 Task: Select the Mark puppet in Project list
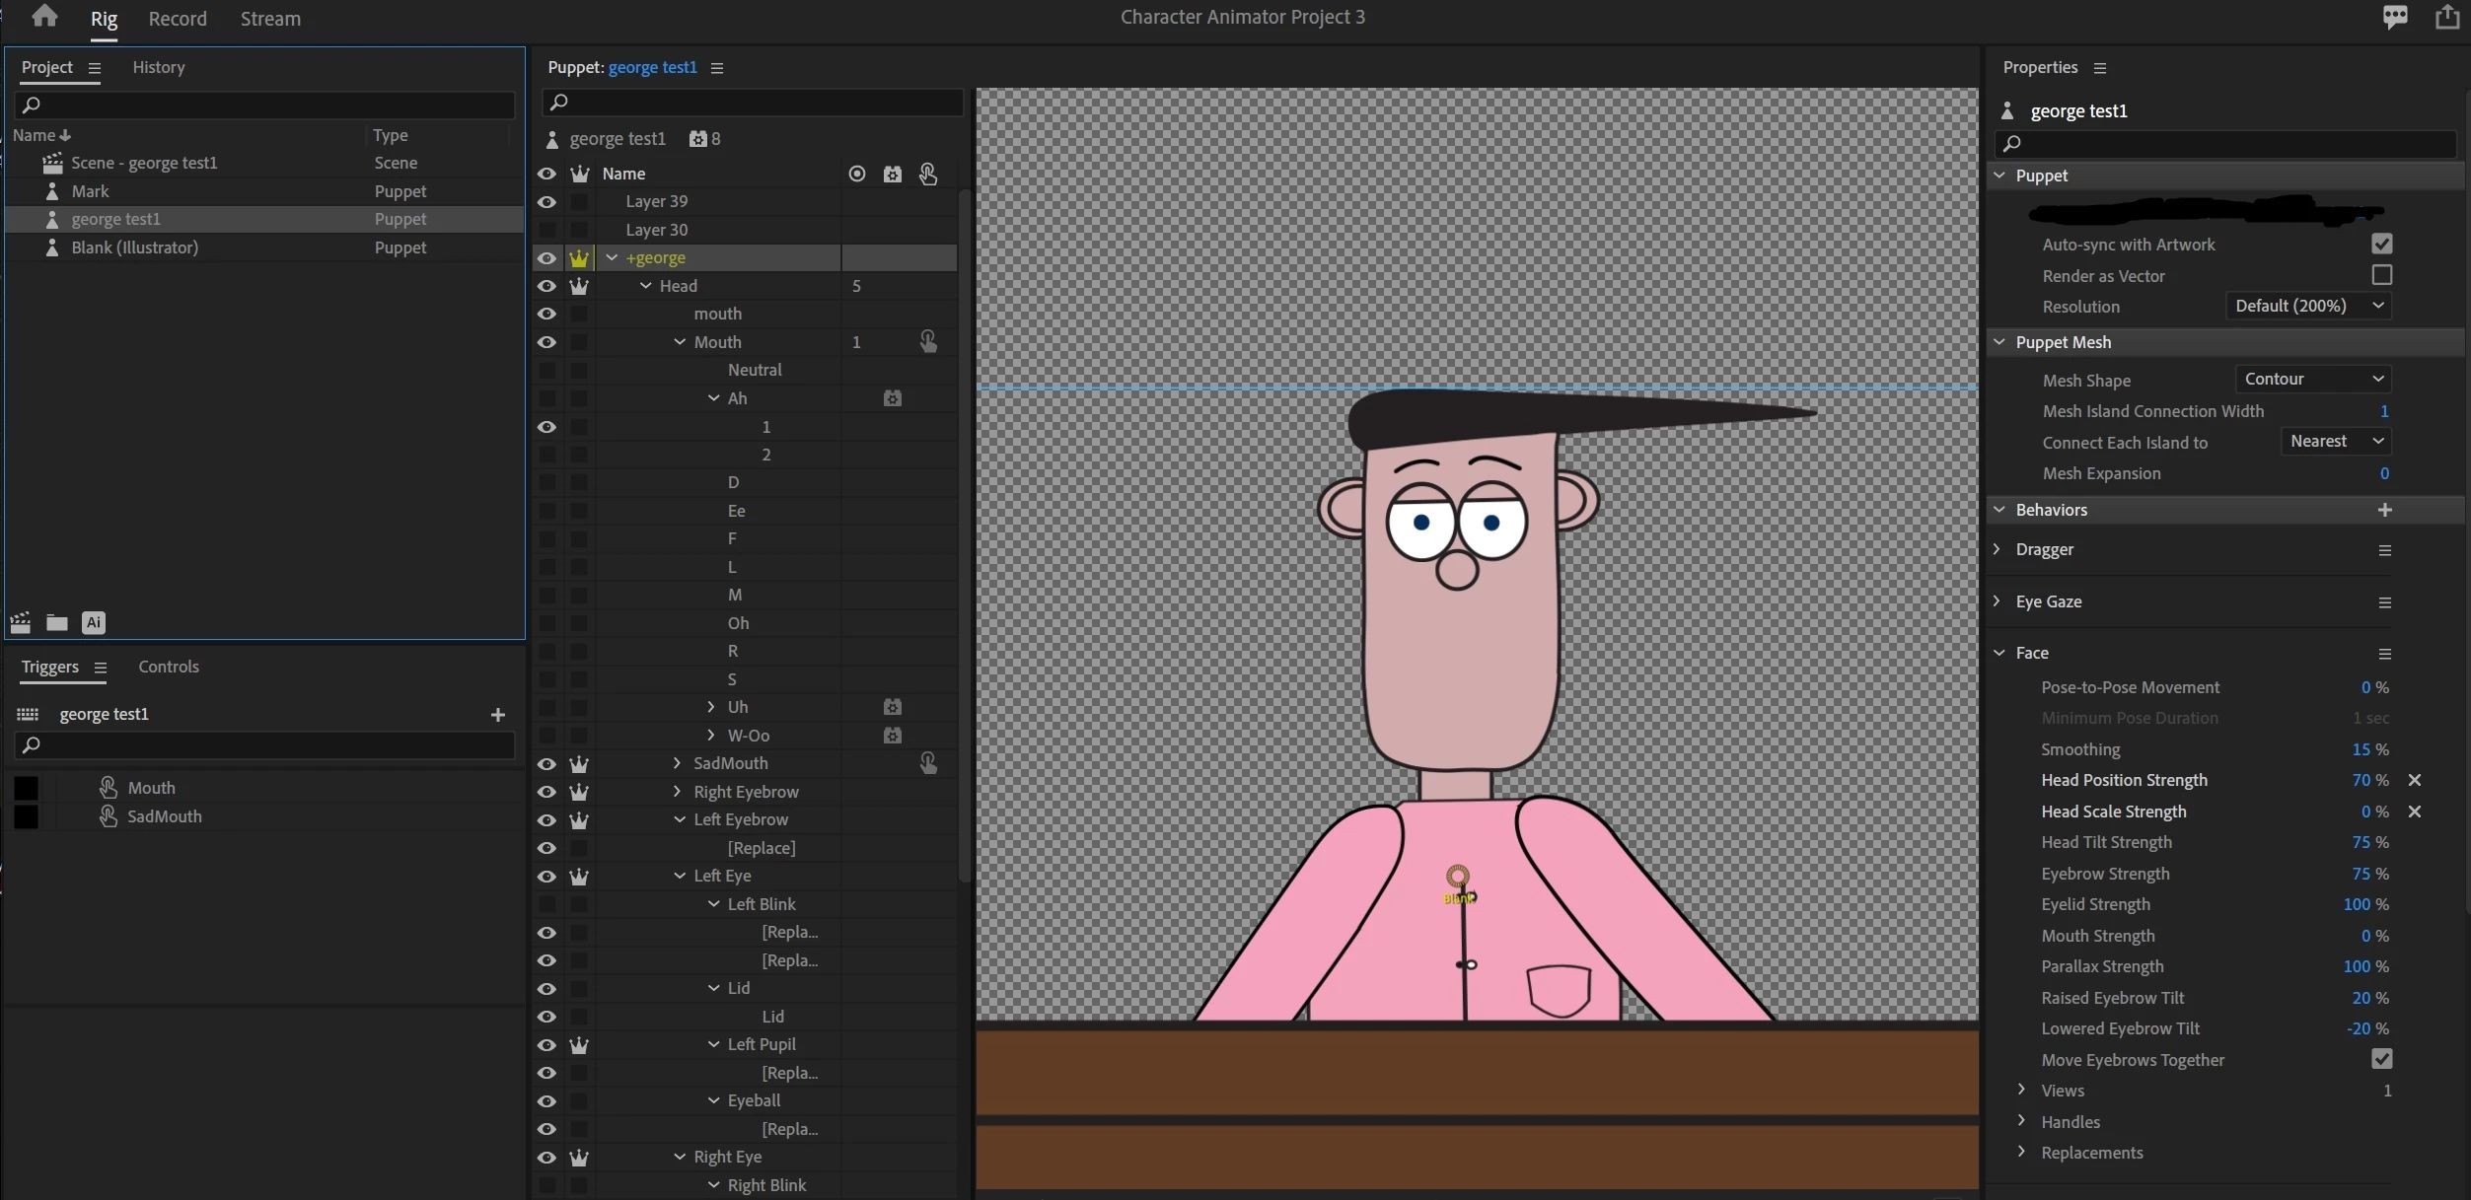click(x=91, y=191)
